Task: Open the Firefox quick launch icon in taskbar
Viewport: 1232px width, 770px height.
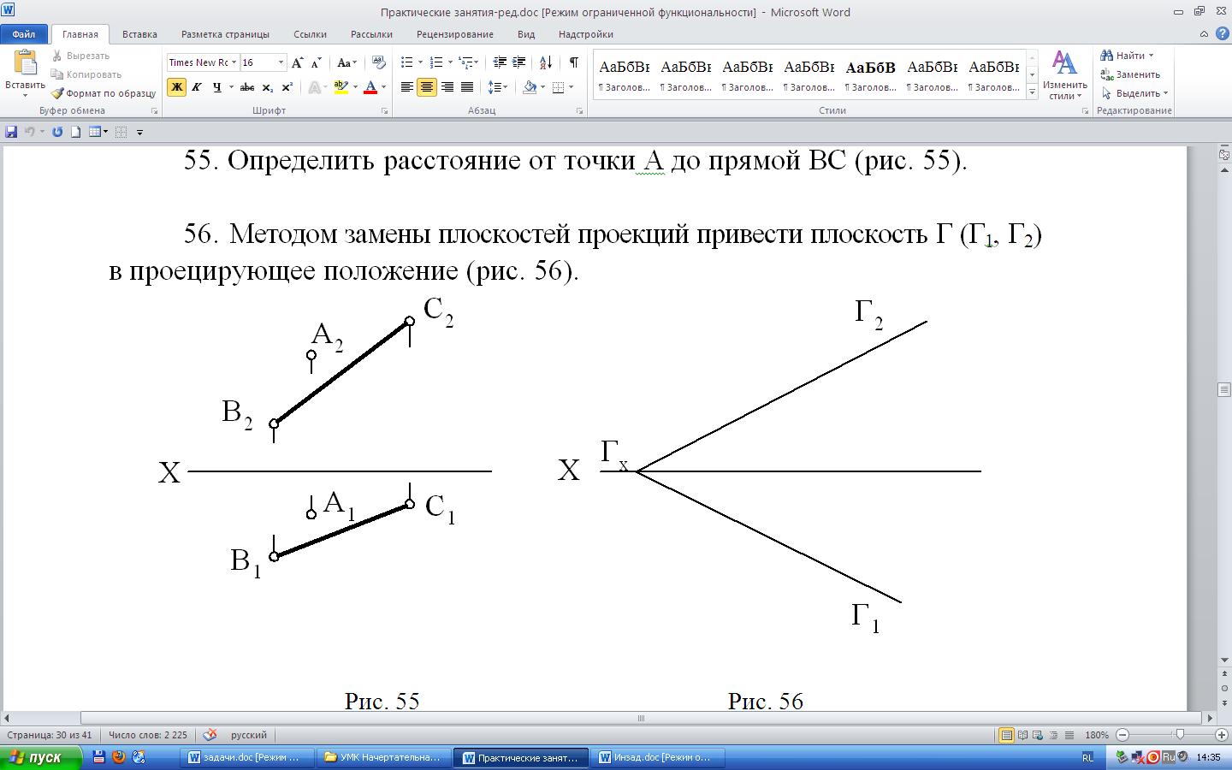Action: pyautogui.click(x=119, y=757)
